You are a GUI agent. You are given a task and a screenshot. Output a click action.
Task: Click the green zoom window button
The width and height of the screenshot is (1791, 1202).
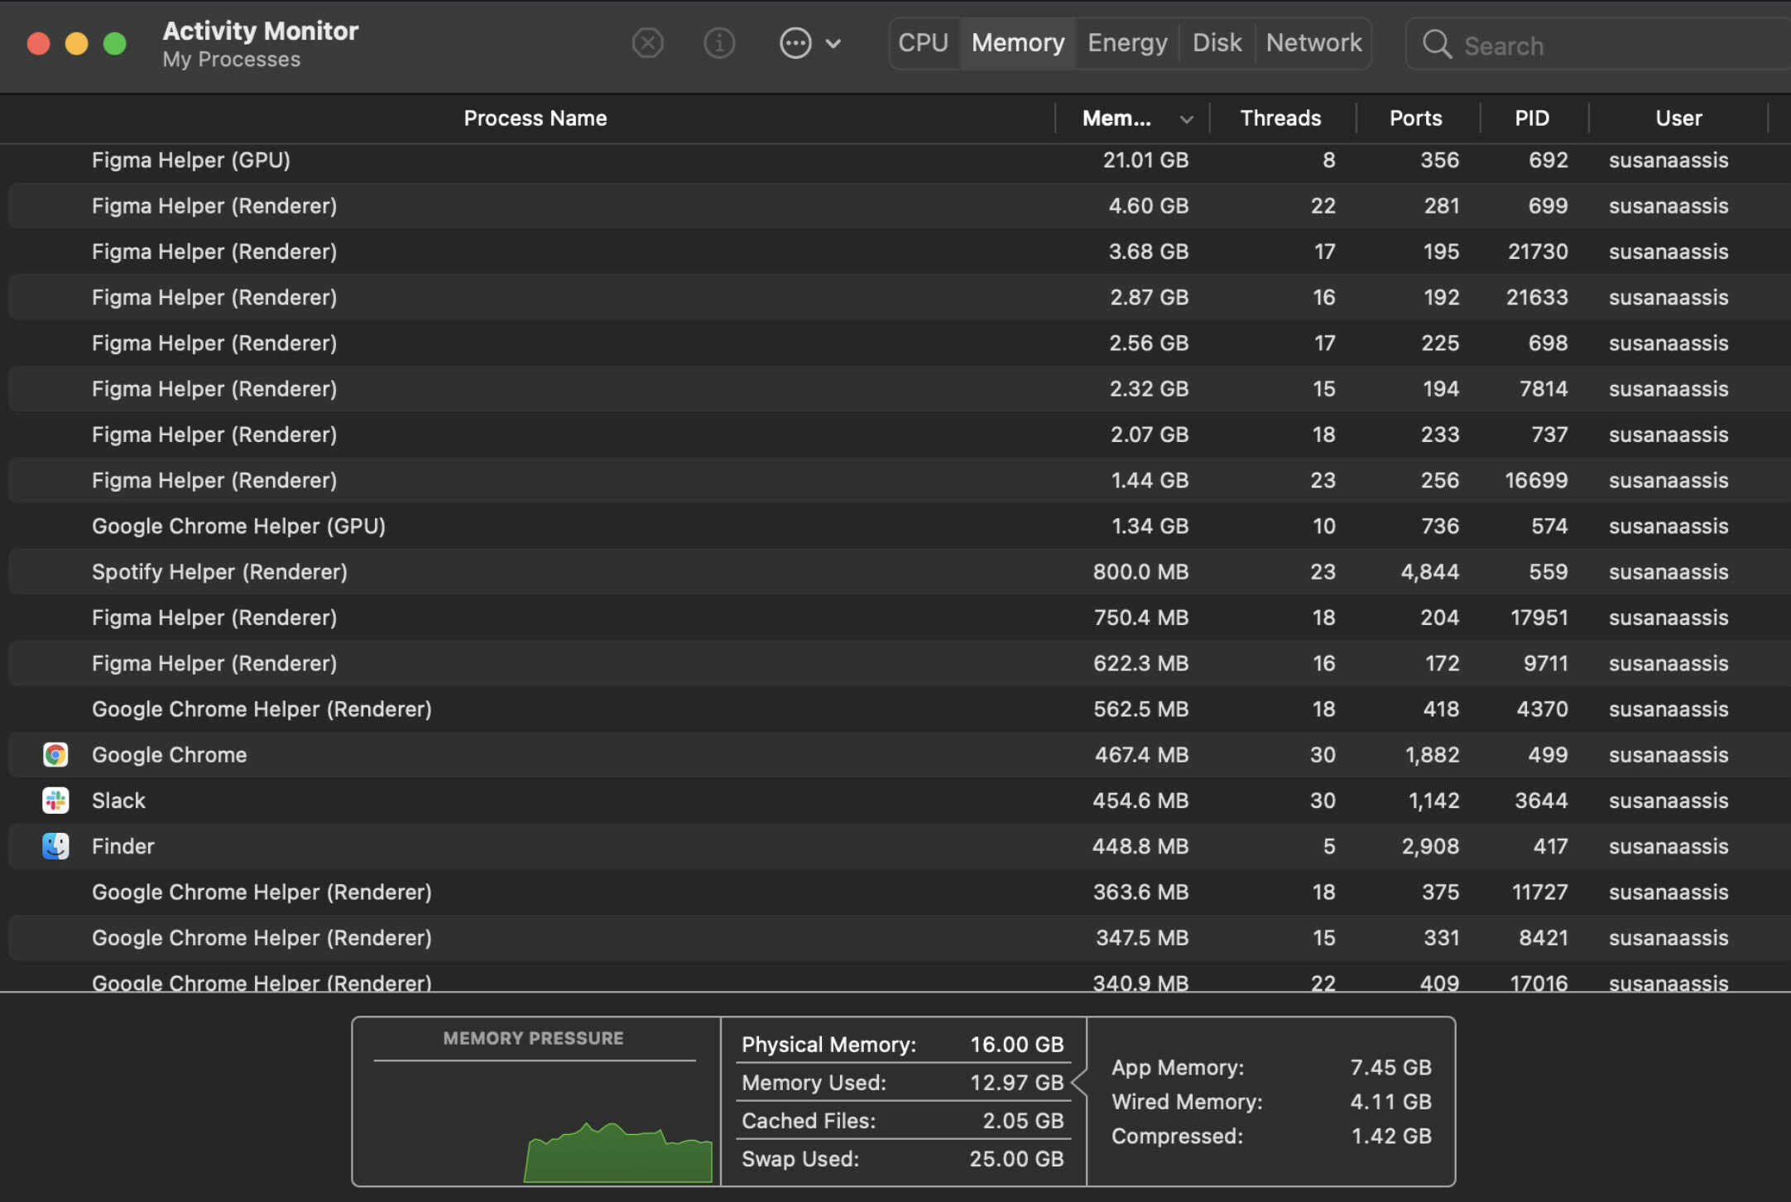[115, 43]
